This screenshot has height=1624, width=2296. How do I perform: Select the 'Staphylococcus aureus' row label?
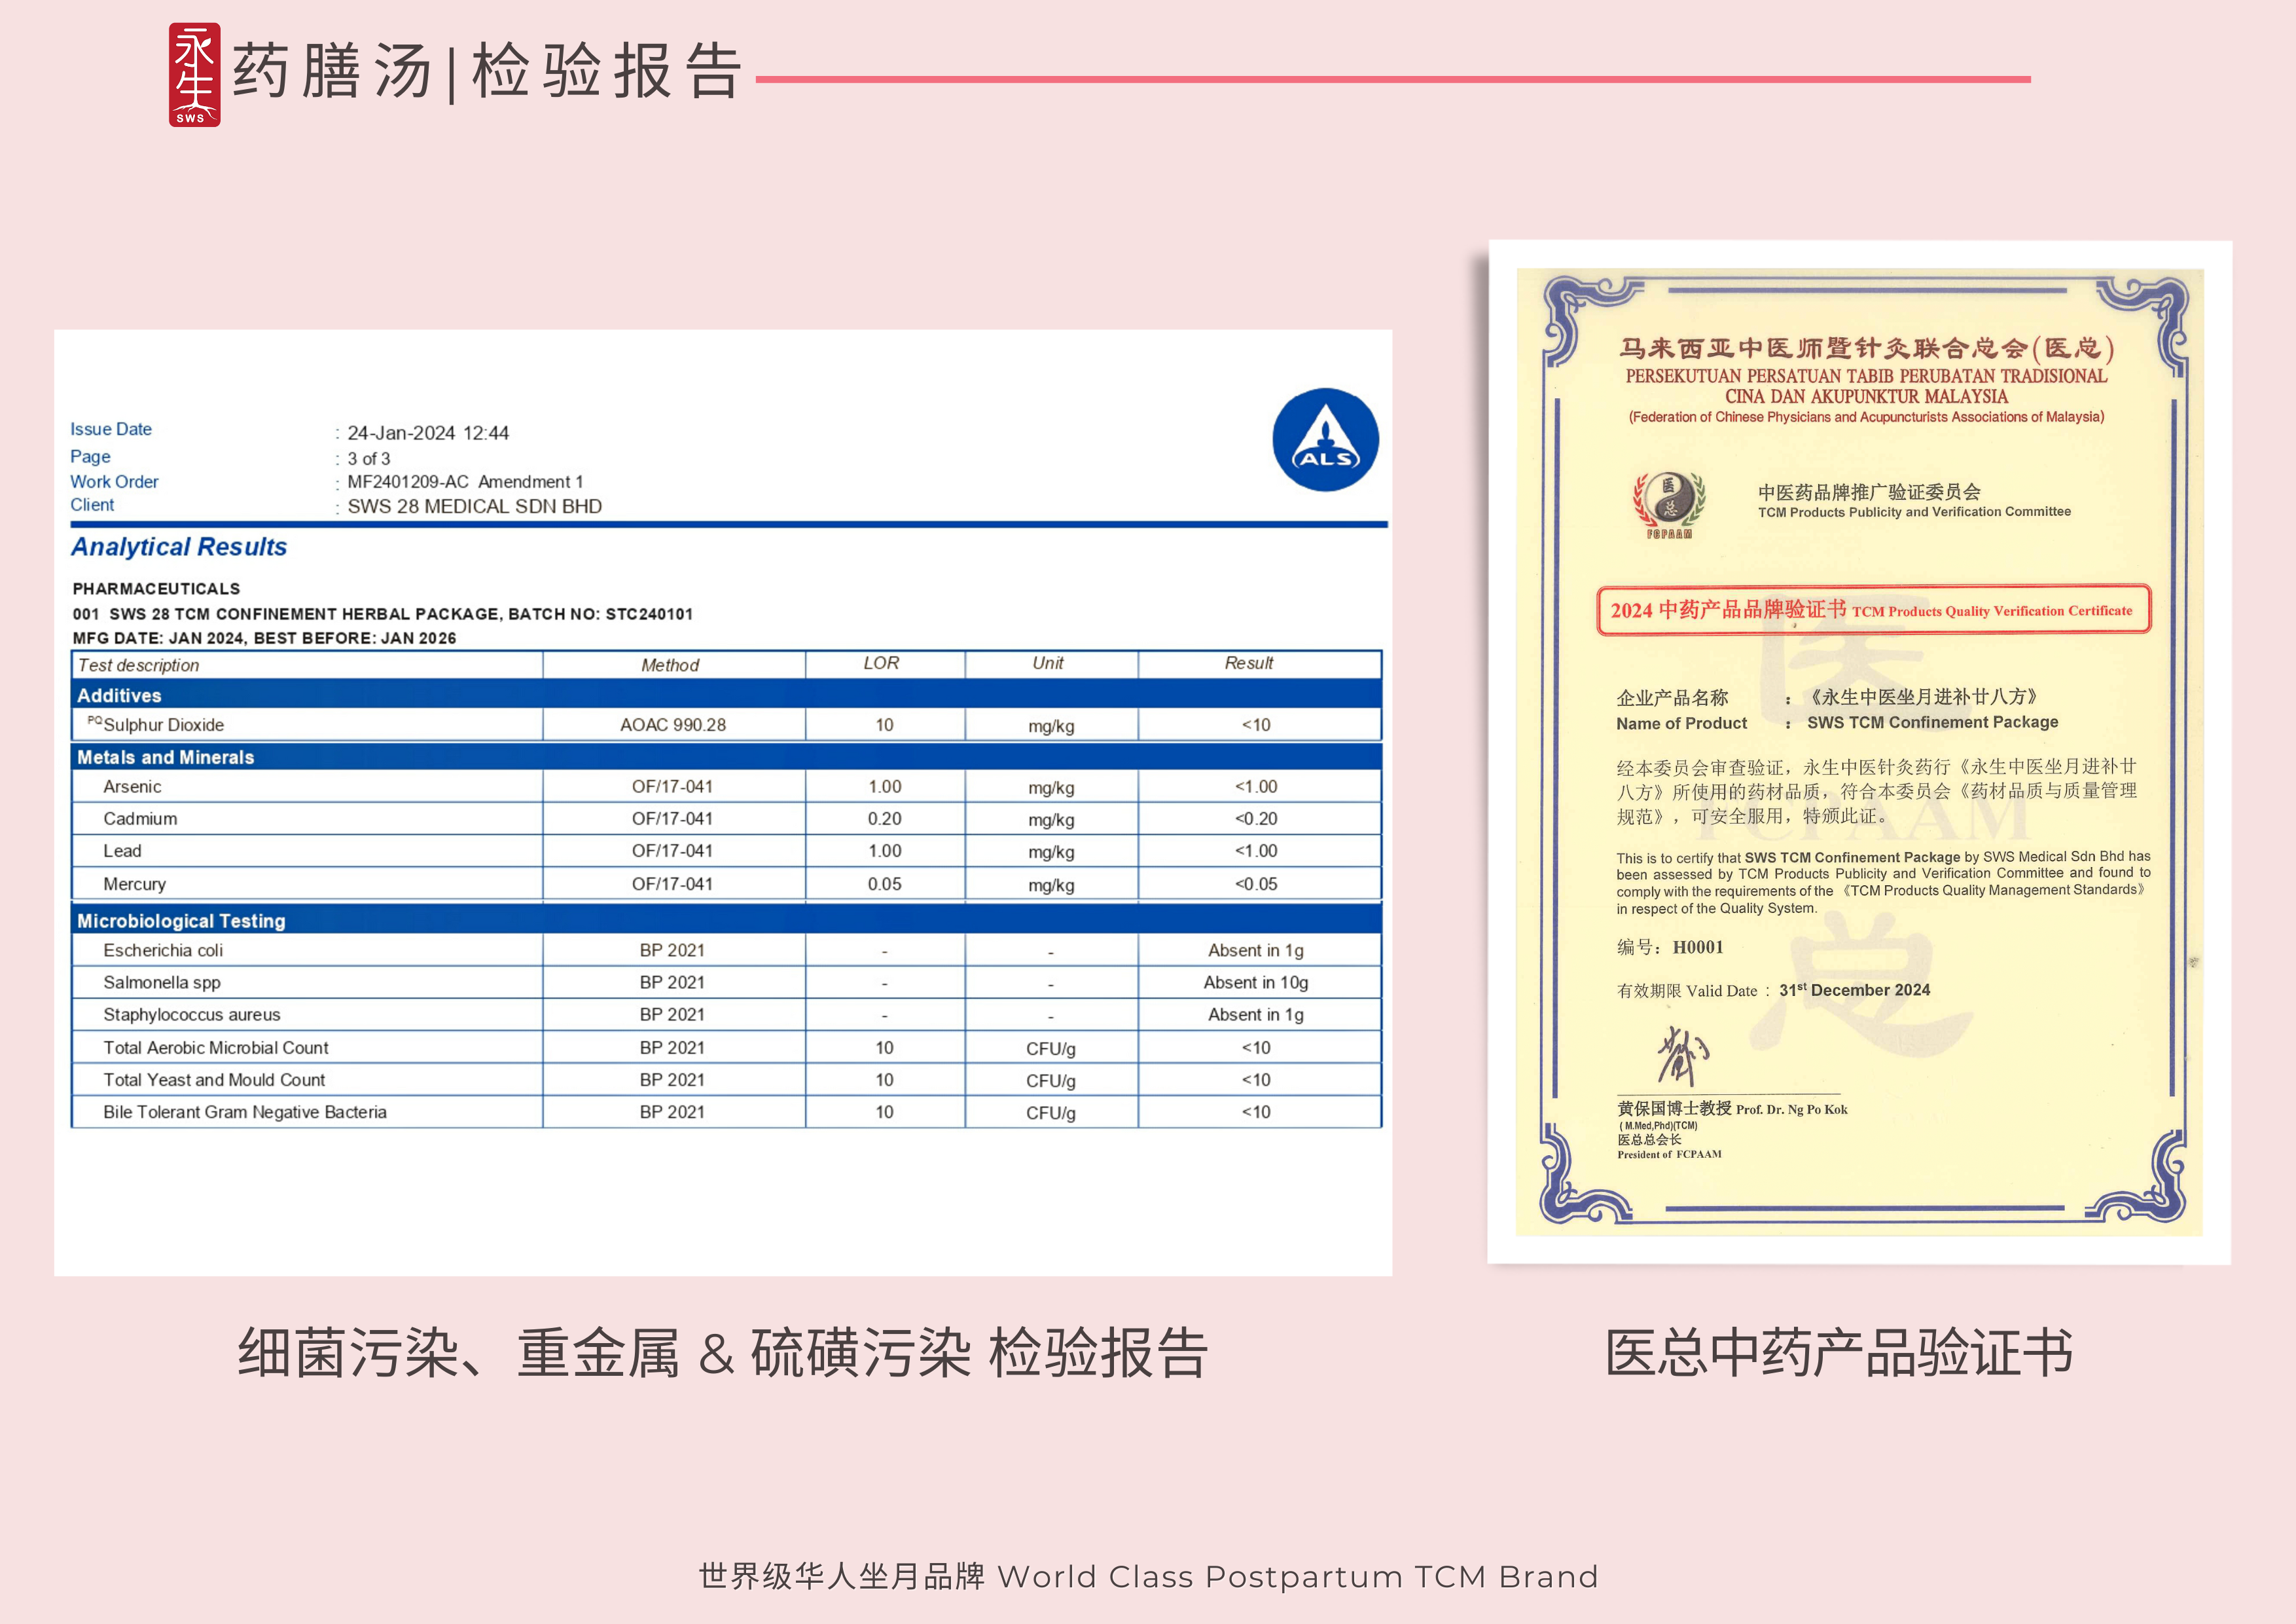(x=192, y=1014)
